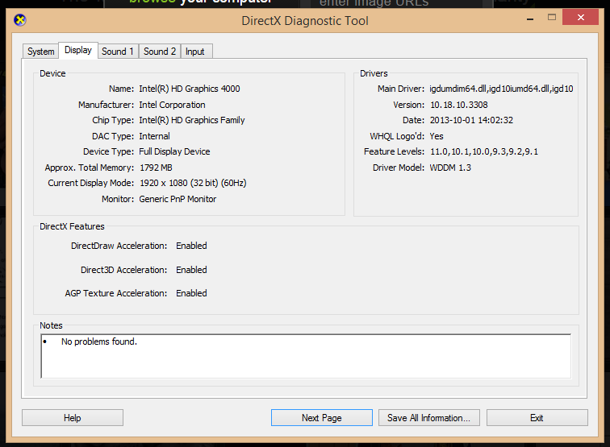Click the Feature Levels label
This screenshot has width=610, height=447.
[x=394, y=151]
